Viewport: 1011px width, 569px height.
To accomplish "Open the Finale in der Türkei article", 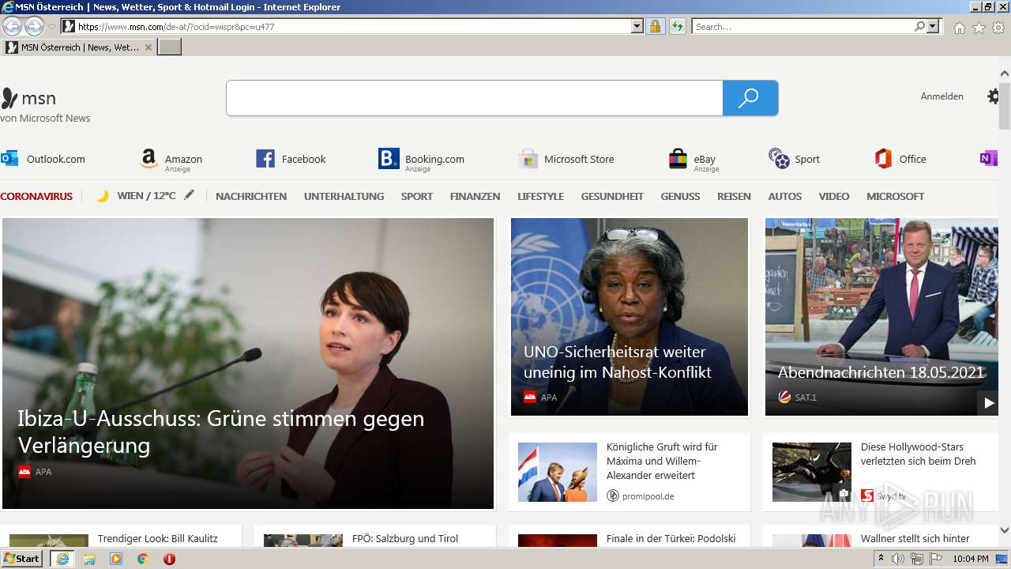I will pyautogui.click(x=630, y=537).
